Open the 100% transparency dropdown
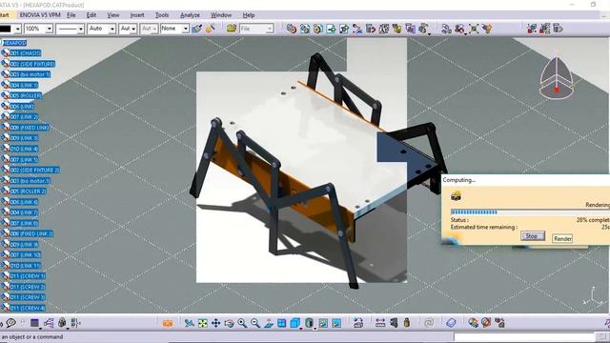The width and height of the screenshot is (610, 343). pos(49,29)
